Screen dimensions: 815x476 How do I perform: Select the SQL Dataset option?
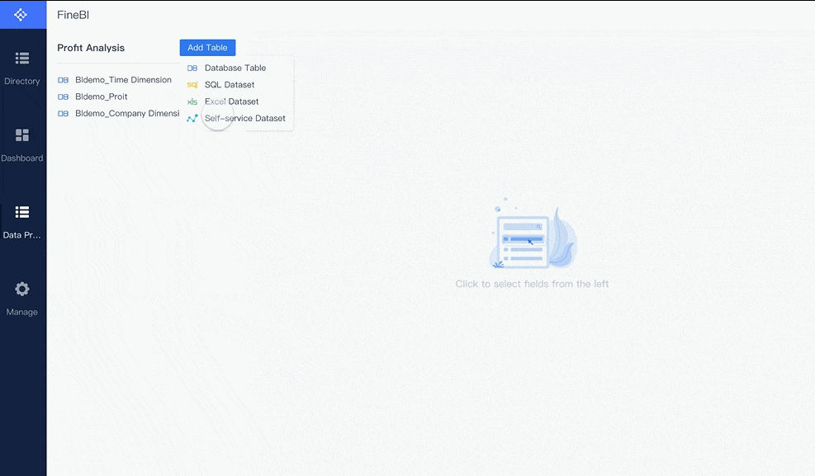click(x=230, y=84)
